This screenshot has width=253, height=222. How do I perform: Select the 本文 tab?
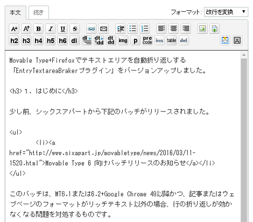coord(16,12)
